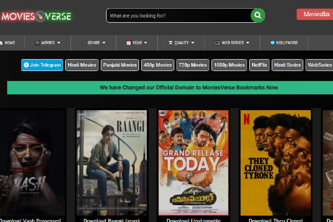Open the Vash movie poster
The image size is (333, 222).
click(x=32, y=163)
